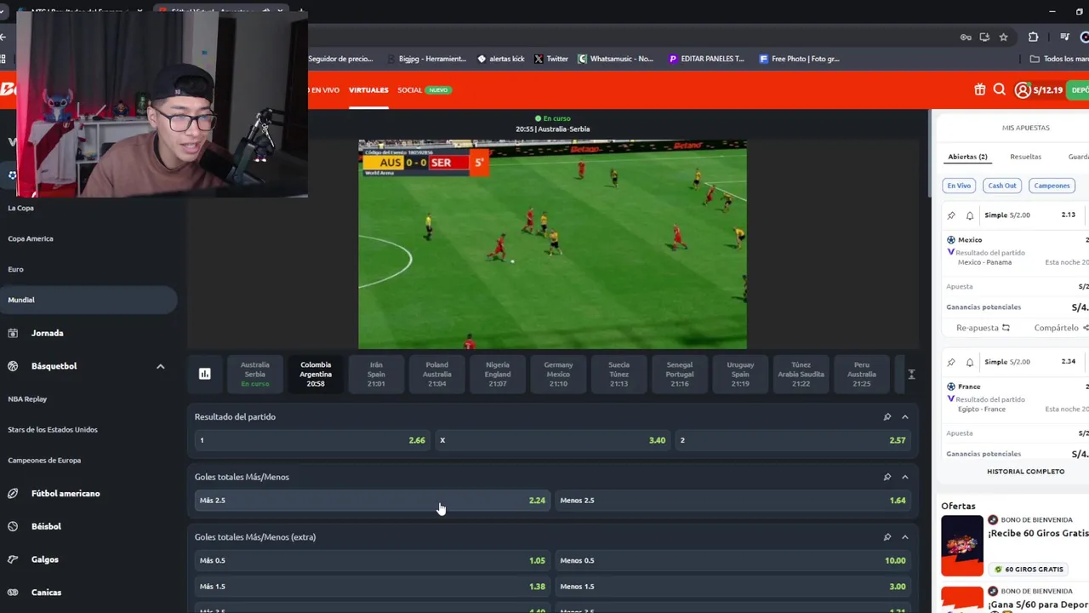Bet on Más 2.5 at 2.24
This screenshot has height=613, width=1089.
tap(372, 501)
